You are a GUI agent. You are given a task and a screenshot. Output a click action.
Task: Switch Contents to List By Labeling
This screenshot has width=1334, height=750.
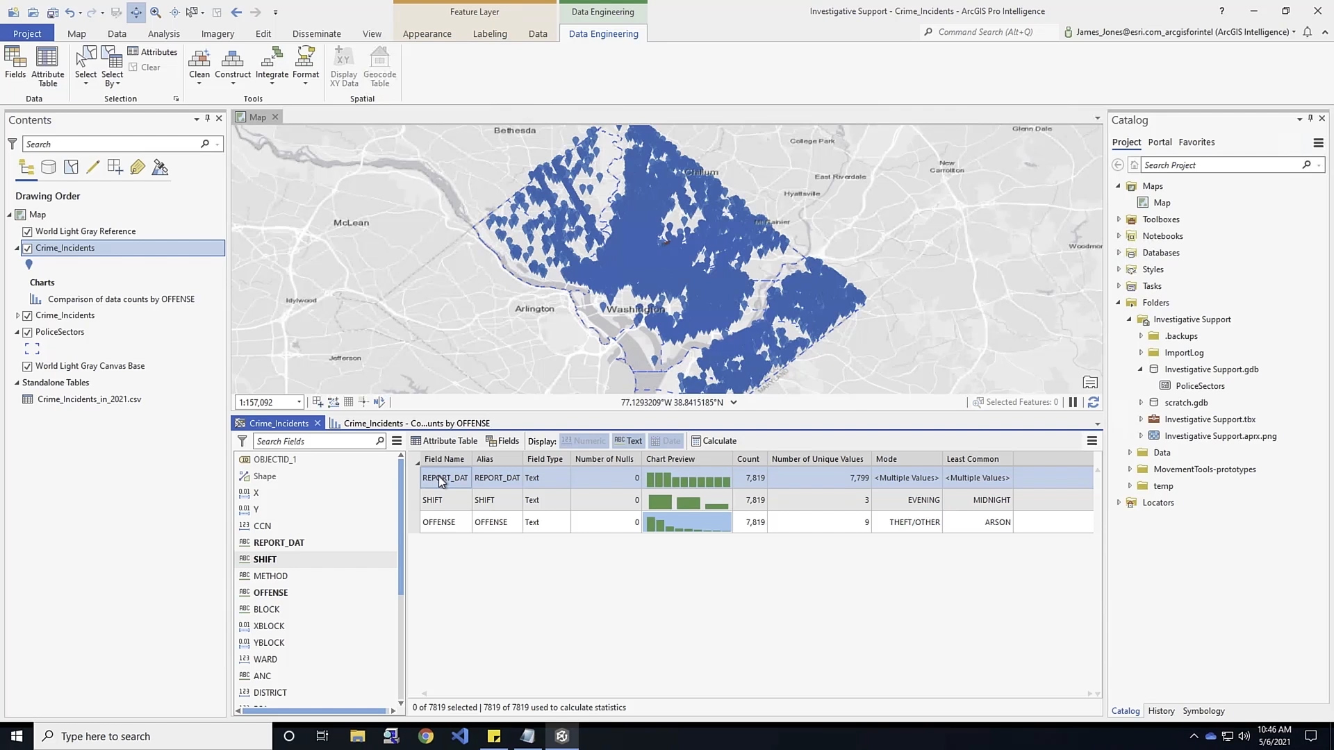[x=138, y=167]
